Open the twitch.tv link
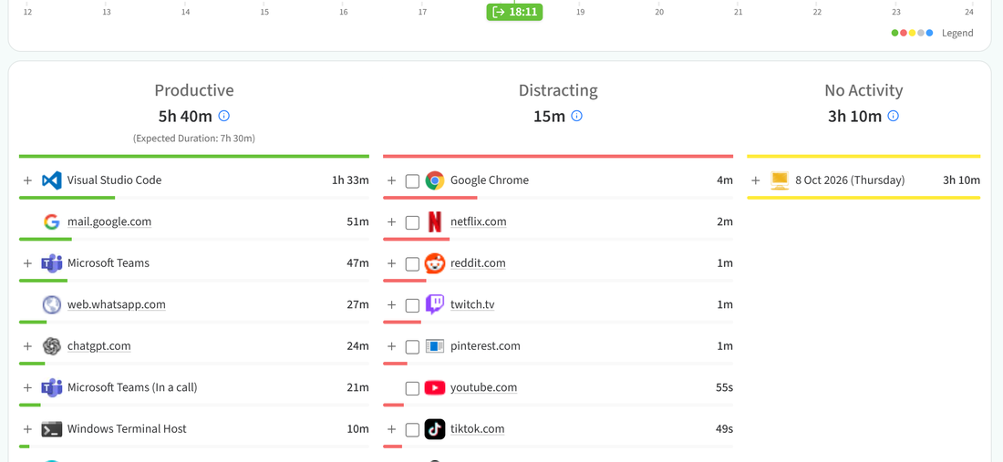 472,304
